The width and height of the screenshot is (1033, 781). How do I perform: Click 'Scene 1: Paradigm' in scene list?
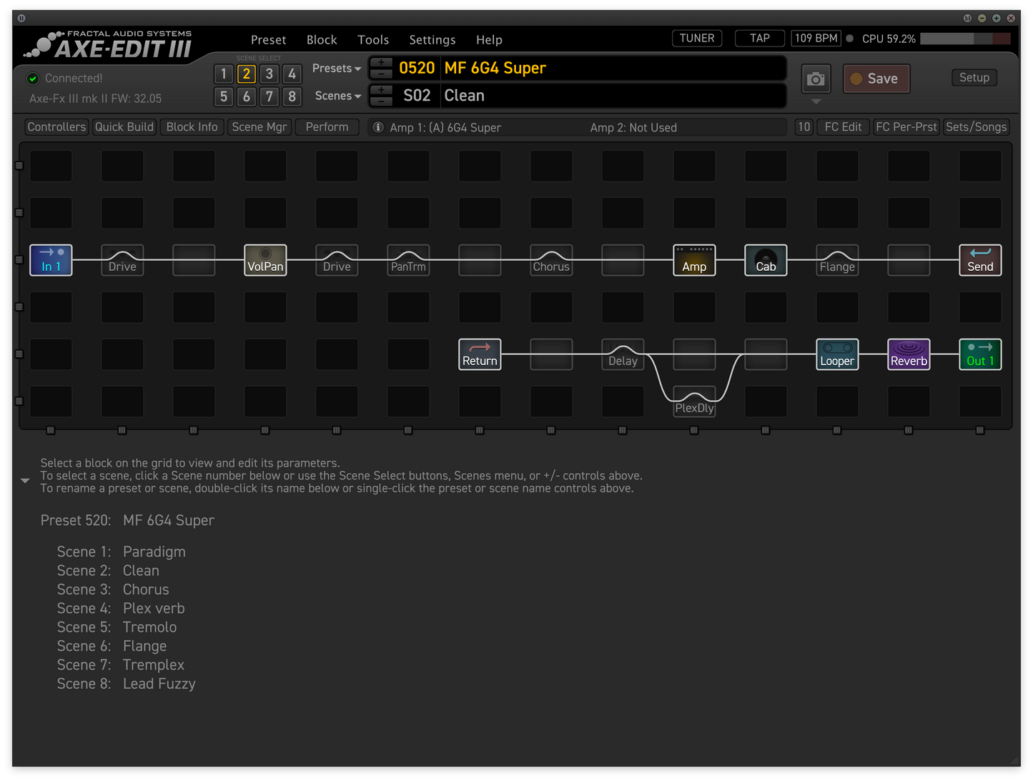coord(122,552)
